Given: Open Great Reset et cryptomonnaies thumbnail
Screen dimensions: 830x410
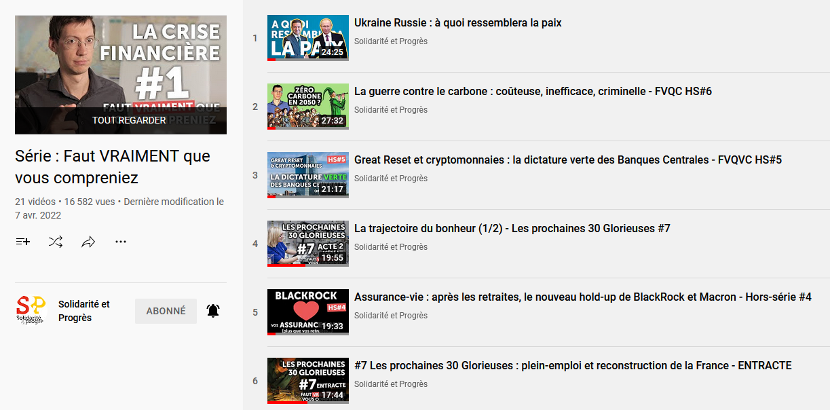Looking at the screenshot, I should (x=307, y=175).
